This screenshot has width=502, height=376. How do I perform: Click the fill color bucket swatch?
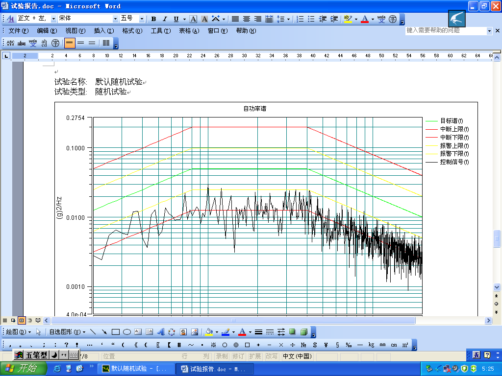coord(209,332)
